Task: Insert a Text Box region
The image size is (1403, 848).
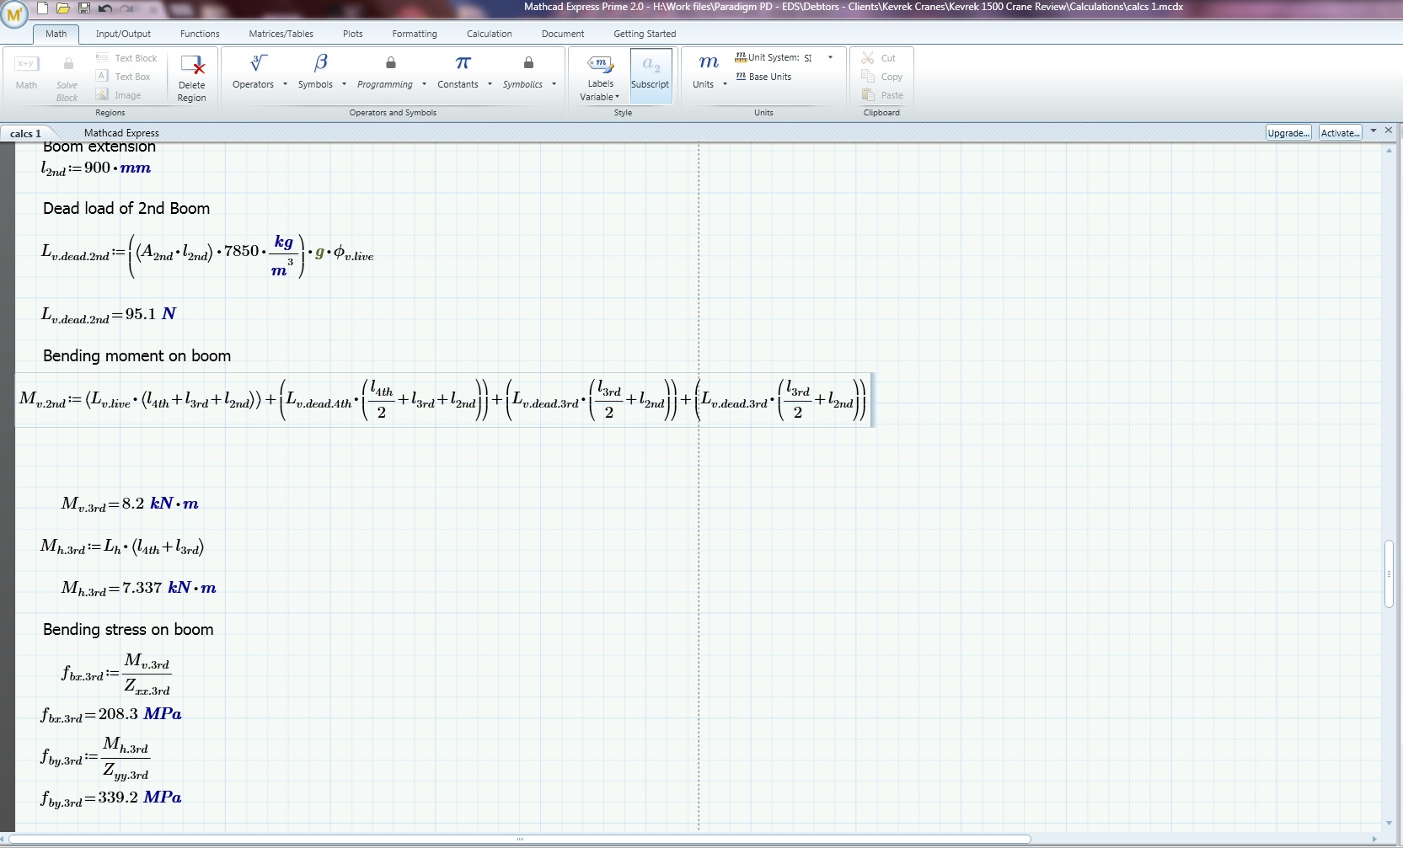Action: tap(123, 77)
